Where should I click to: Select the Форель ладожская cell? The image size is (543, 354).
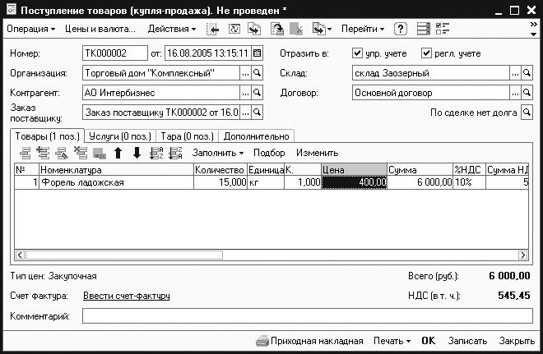(x=116, y=182)
